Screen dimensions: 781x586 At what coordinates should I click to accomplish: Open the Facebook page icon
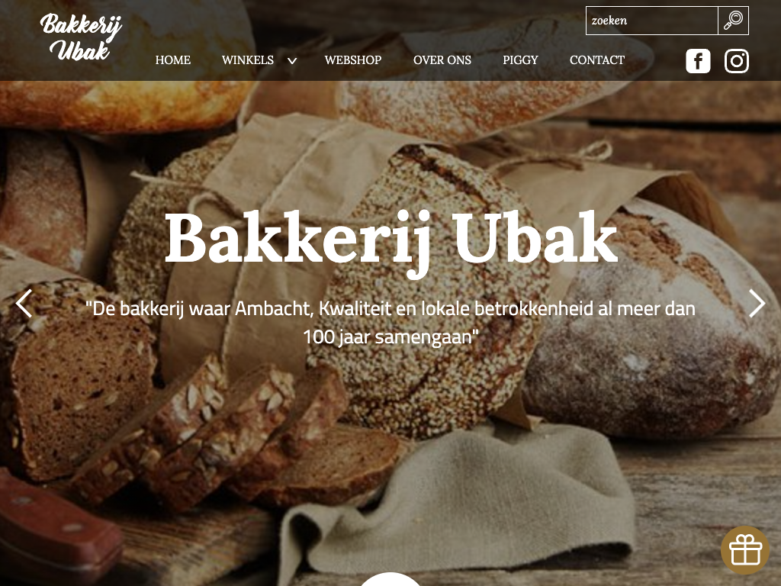point(698,61)
